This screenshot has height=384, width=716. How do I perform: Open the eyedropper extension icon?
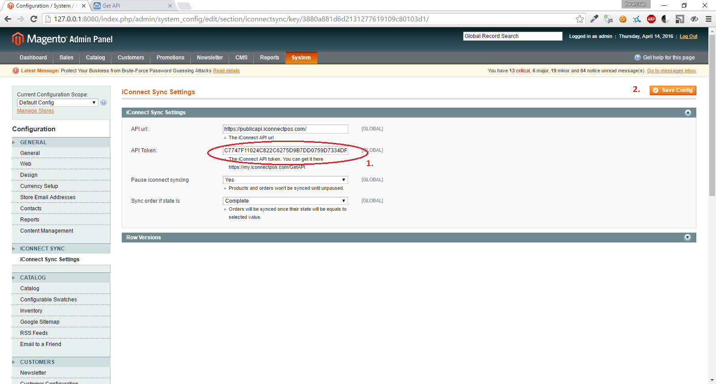(594, 19)
